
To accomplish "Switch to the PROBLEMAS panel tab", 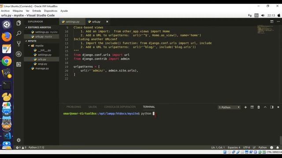I will tap(74, 107).
